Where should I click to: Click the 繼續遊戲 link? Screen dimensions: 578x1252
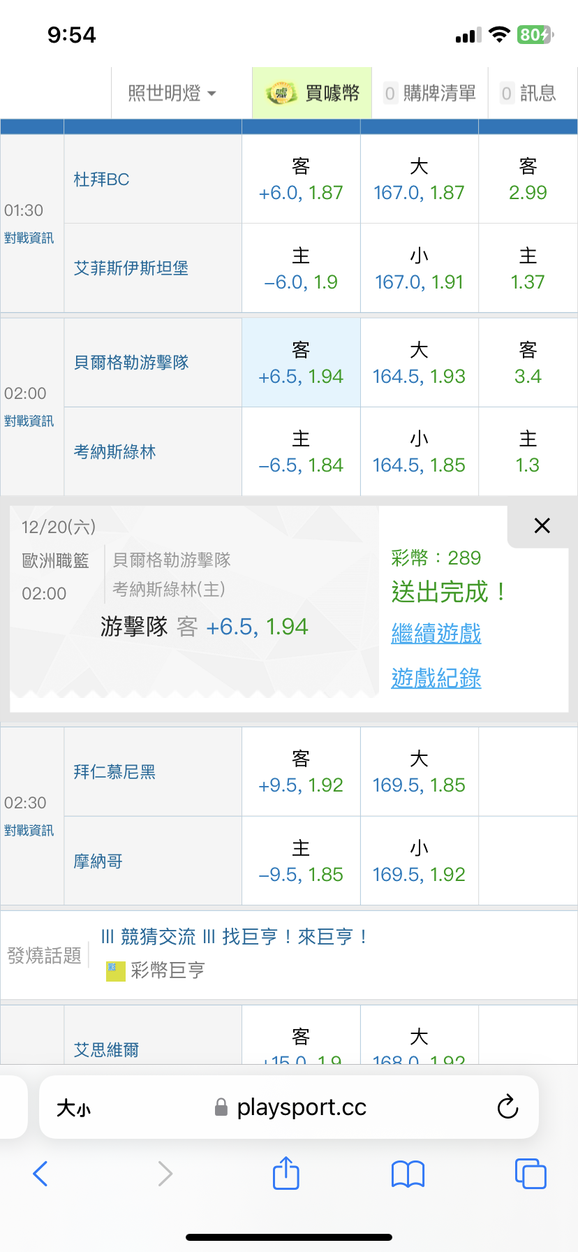[x=436, y=634]
